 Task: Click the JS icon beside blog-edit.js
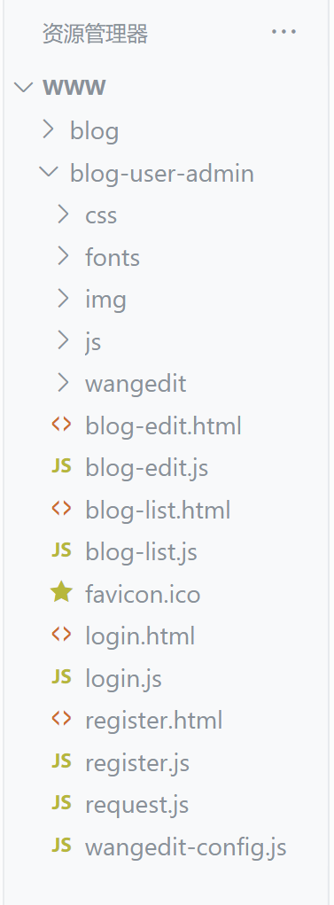pyautogui.click(x=61, y=465)
